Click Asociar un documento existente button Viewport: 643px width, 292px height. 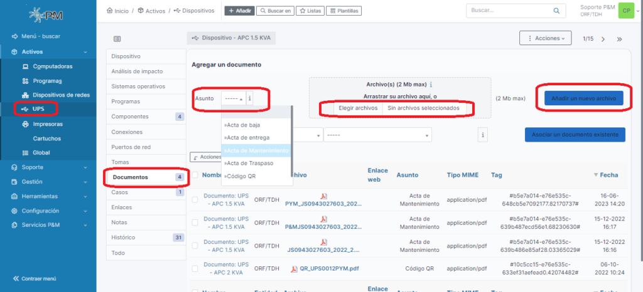[575, 135]
